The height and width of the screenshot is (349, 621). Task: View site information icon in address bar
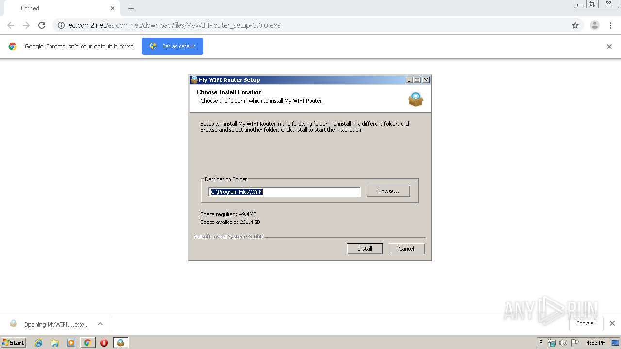pyautogui.click(x=61, y=25)
